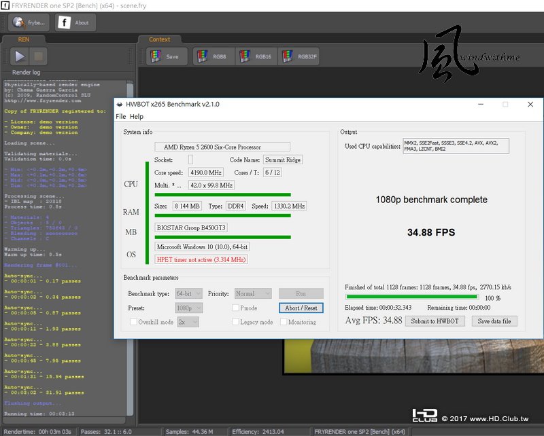544x436 pixels.
Task: Open the Preset 1080p dropdown
Action: (x=189, y=308)
